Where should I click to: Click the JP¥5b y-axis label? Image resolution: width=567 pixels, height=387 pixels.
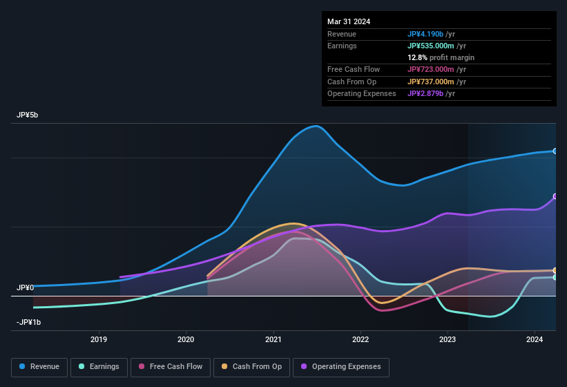tap(27, 115)
